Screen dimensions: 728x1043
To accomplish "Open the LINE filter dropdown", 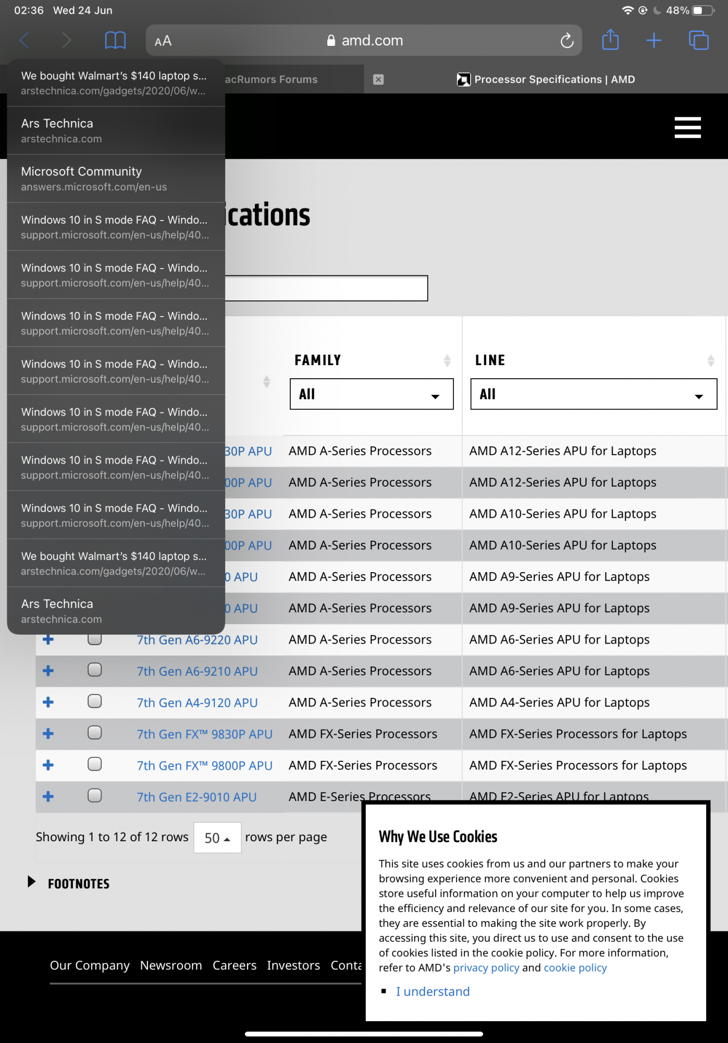I will coord(594,394).
